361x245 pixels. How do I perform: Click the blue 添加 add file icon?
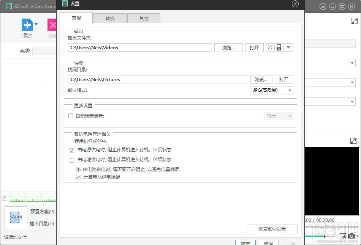point(27,25)
